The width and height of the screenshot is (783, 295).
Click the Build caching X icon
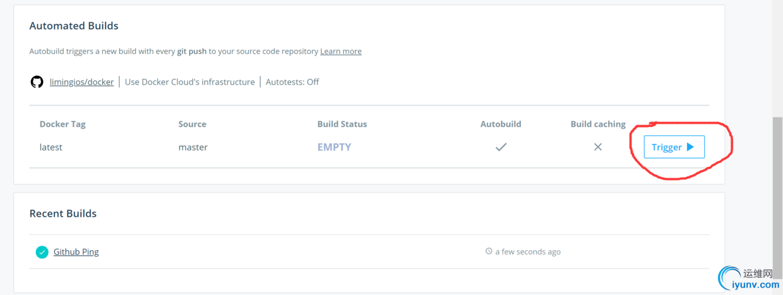pyautogui.click(x=598, y=147)
